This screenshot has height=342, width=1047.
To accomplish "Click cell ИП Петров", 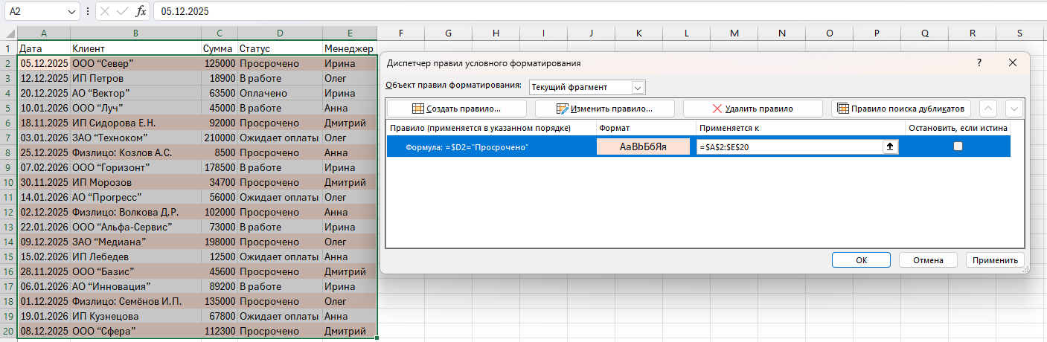I will click(x=135, y=78).
